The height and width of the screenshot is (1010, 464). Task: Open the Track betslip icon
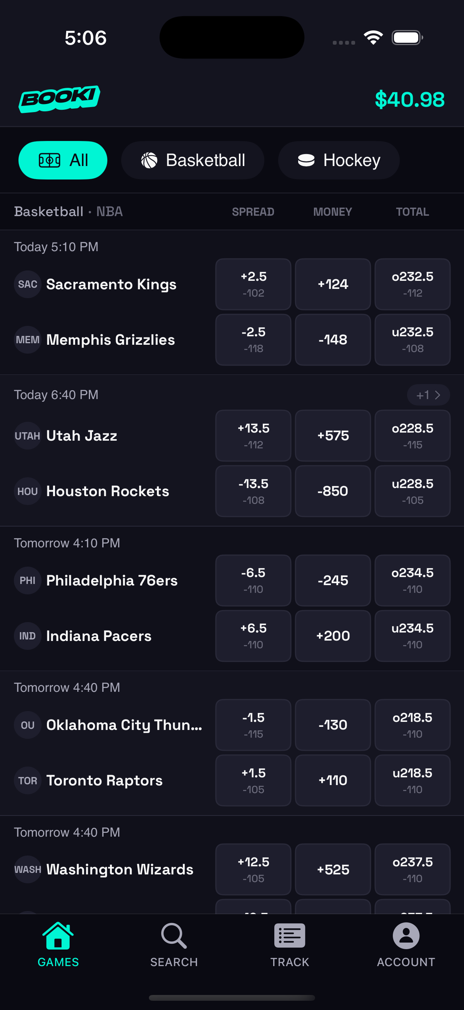coord(290,936)
